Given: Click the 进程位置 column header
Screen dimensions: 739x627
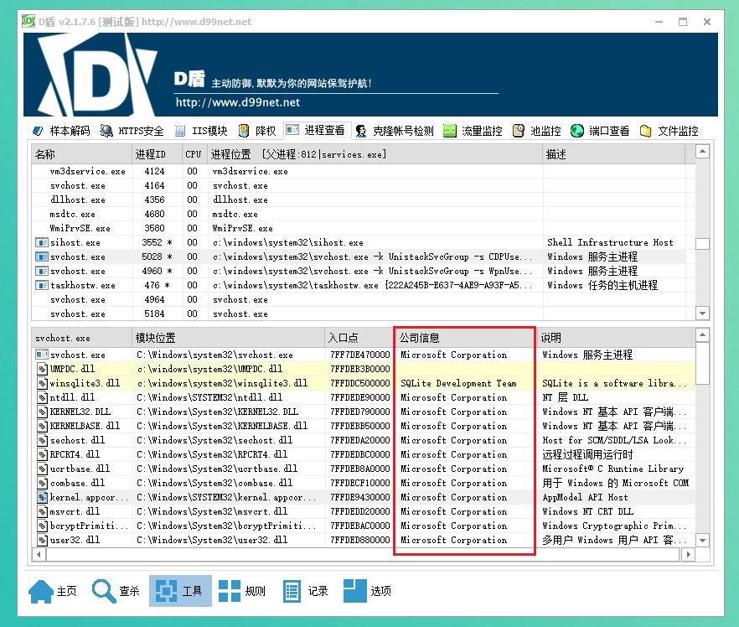Looking at the screenshot, I should (x=375, y=154).
